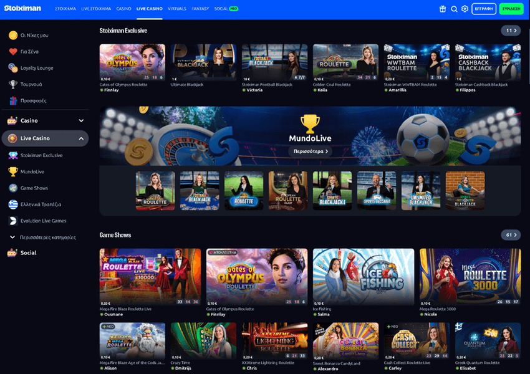Click dealer name Salma
This screenshot has width=530, height=374.
tap(324, 315)
